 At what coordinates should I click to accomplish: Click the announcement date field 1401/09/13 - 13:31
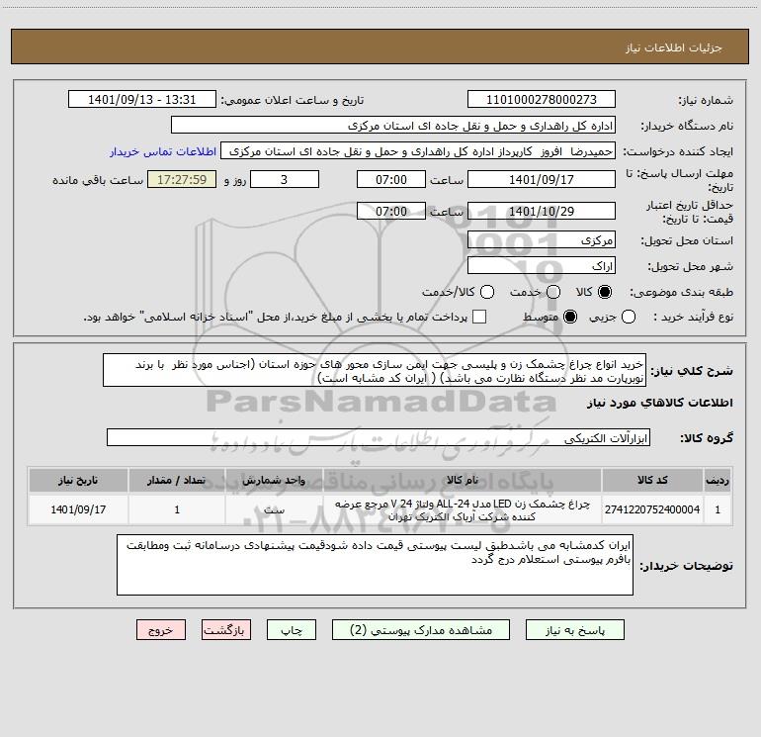142,100
